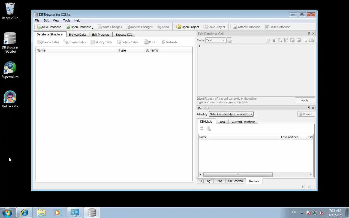The height and width of the screenshot is (218, 349).
Task: Open the Edit menu
Action: 46,20
